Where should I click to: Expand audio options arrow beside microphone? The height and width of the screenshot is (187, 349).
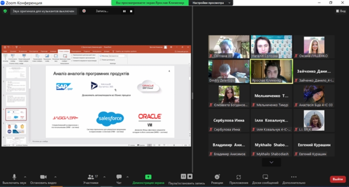(25, 177)
